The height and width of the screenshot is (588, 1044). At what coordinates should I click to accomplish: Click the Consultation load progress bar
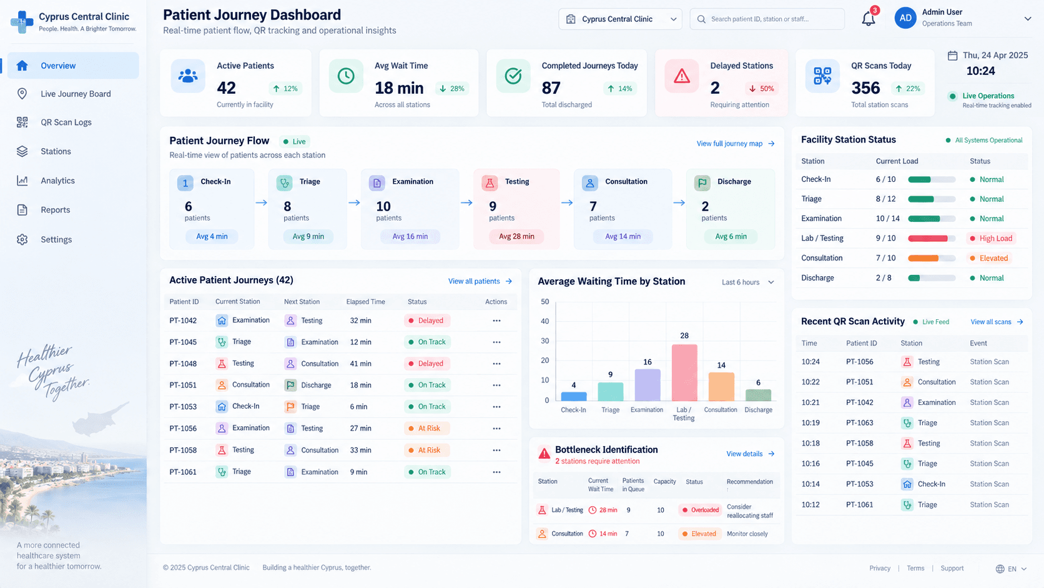pyautogui.click(x=932, y=258)
